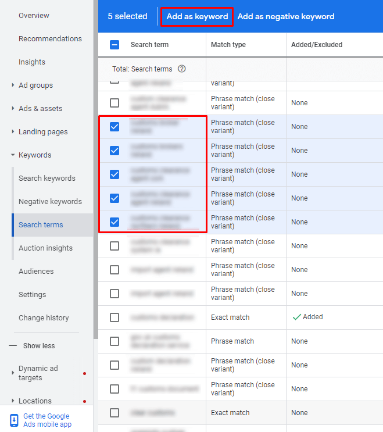The image size is (383, 432).
Task: Click the green Added checkmark icon
Action: coord(296,317)
